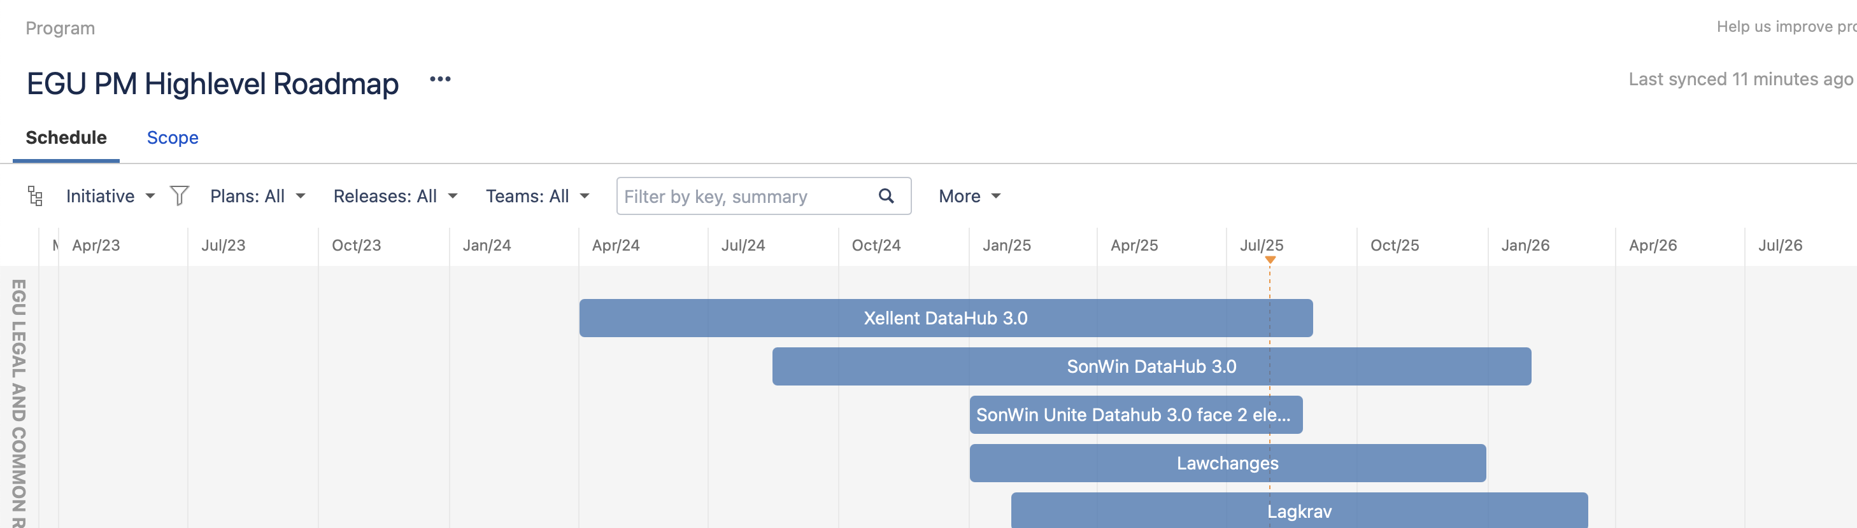
Task: Click the Oct/24 timeline header
Action: click(x=876, y=246)
